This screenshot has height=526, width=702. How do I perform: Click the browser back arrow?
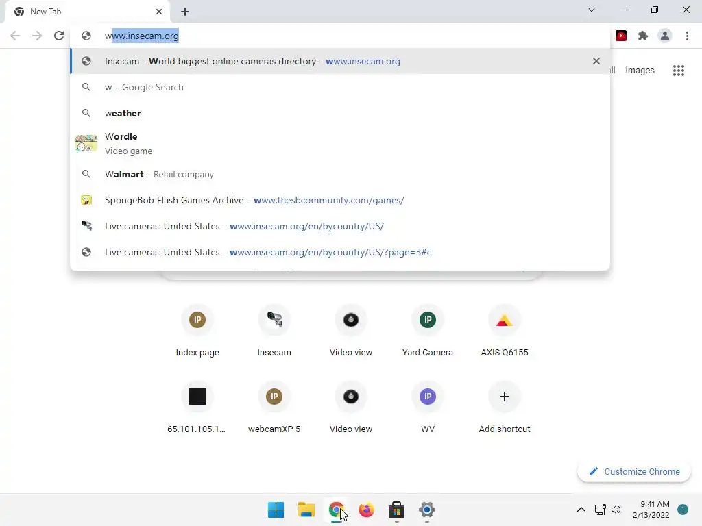pyautogui.click(x=15, y=36)
